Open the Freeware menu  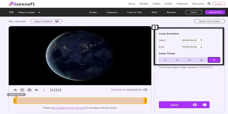pyautogui.click(x=182, y=4)
